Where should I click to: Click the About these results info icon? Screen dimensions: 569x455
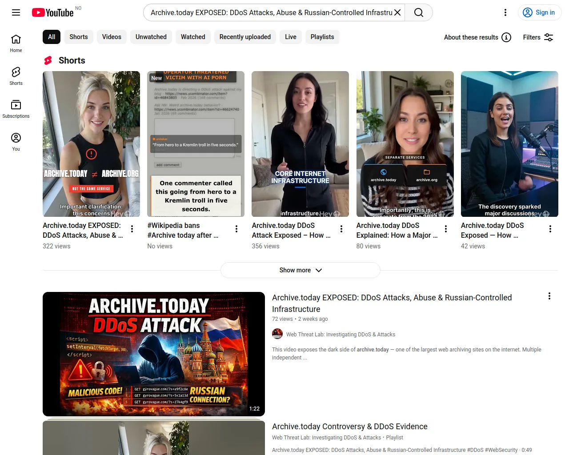506,37
